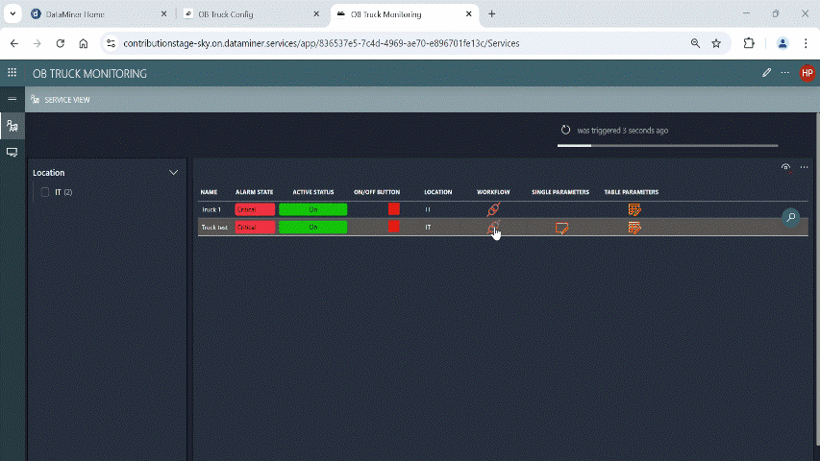Open the header three-dots menu
The image size is (820, 461).
pyautogui.click(x=785, y=73)
